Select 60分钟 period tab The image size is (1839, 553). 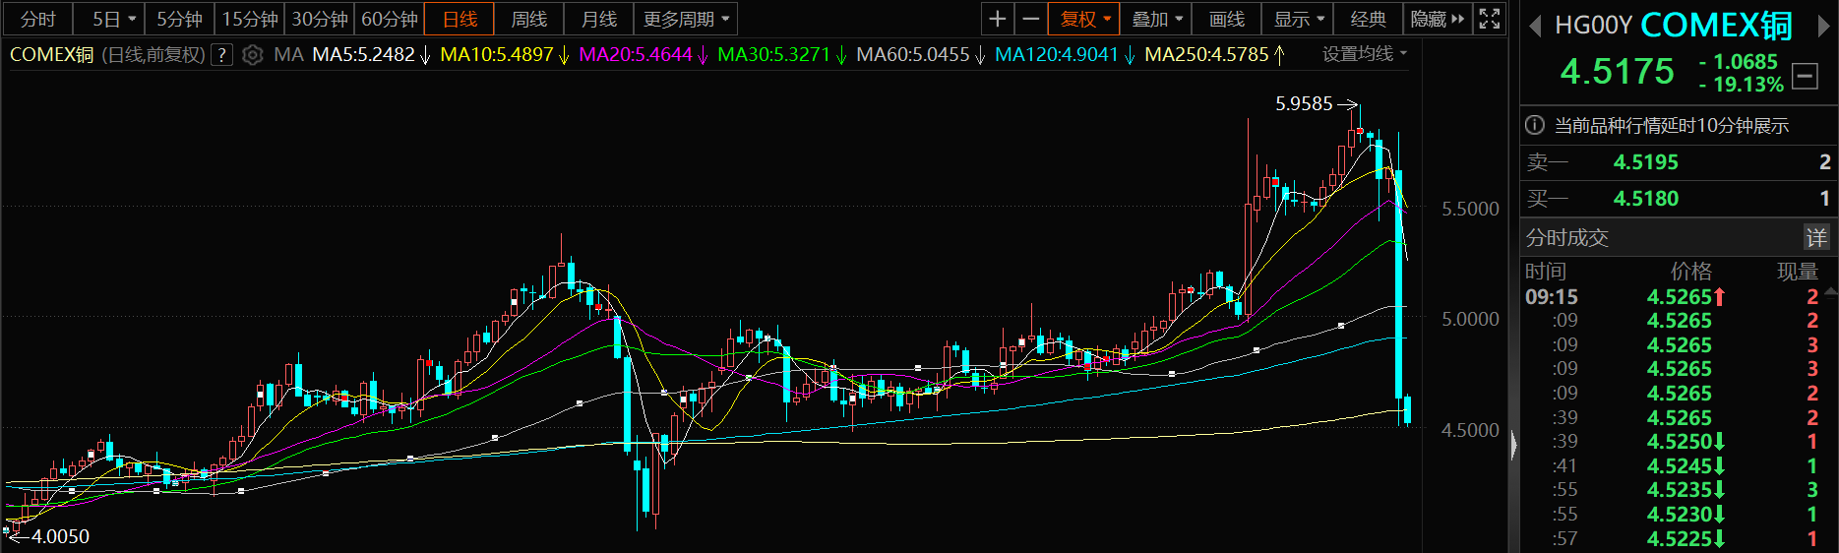(x=390, y=19)
